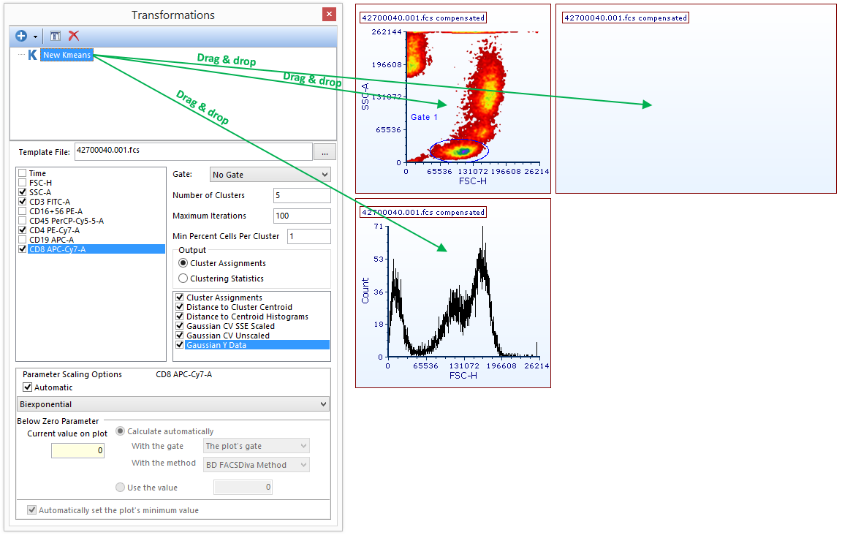The image size is (842, 538).
Task: Click the Number of Clusters field
Action: click(301, 195)
